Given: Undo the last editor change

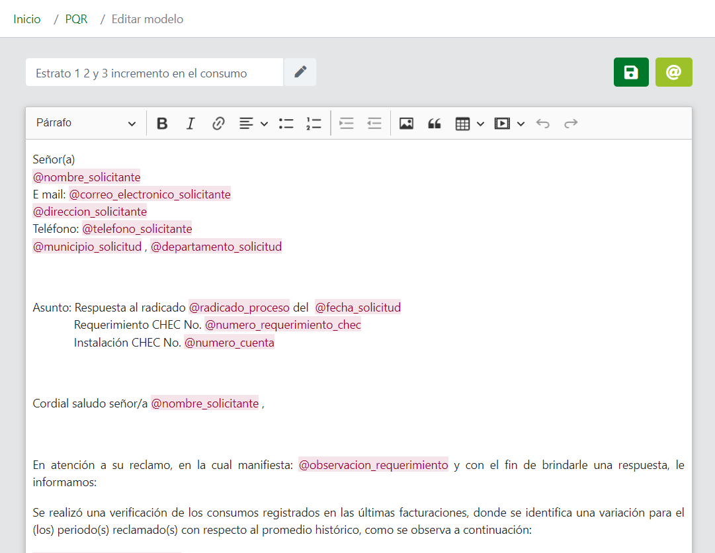Looking at the screenshot, I should coord(543,124).
